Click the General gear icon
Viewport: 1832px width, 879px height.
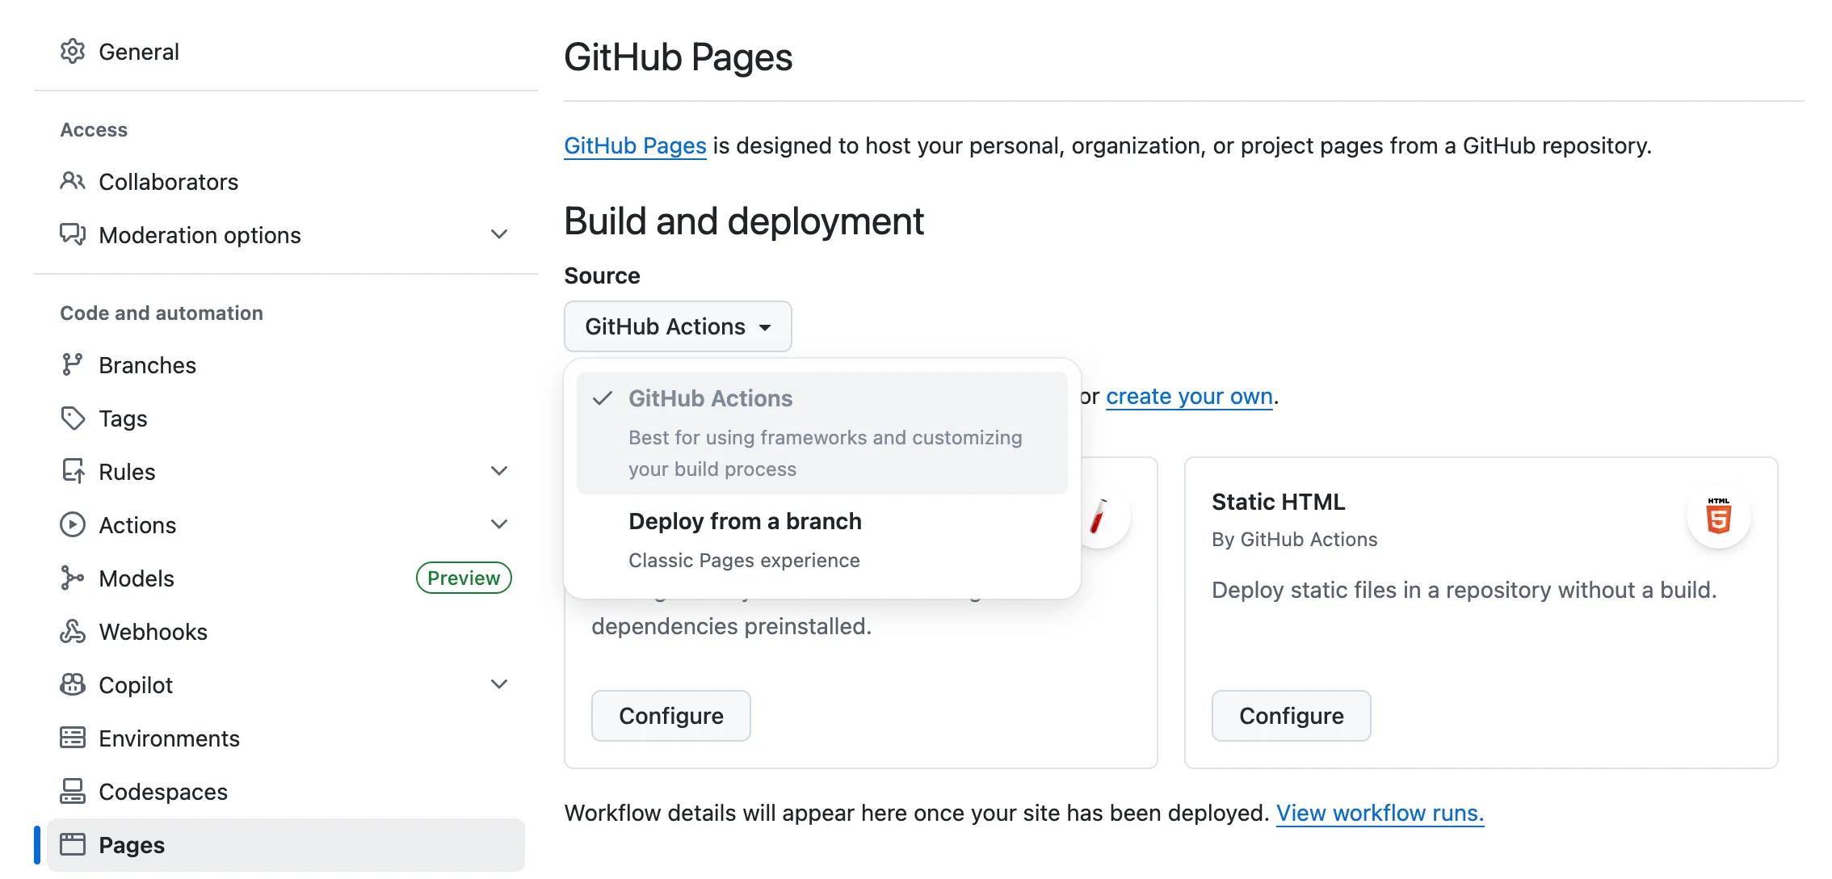click(x=73, y=52)
